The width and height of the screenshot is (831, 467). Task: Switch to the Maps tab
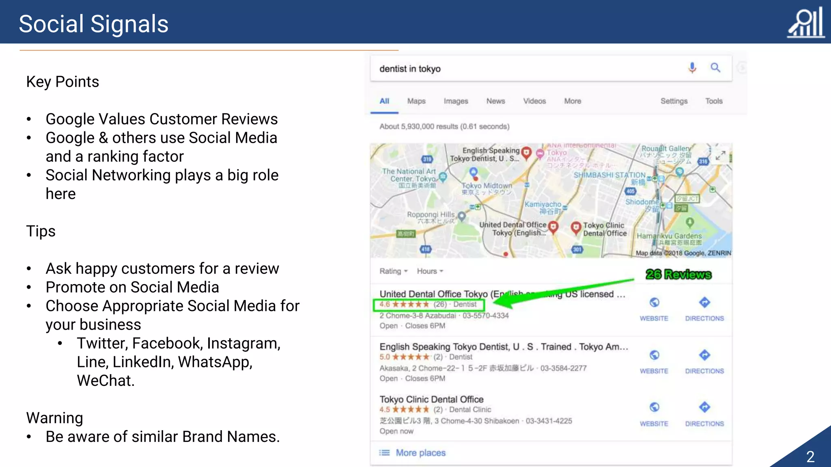pos(416,101)
